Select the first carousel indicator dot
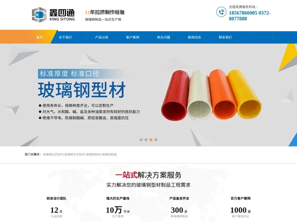The width and height of the screenshot is (297, 222). tap(141, 140)
